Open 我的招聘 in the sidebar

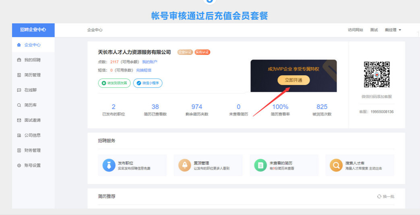(x=32, y=60)
